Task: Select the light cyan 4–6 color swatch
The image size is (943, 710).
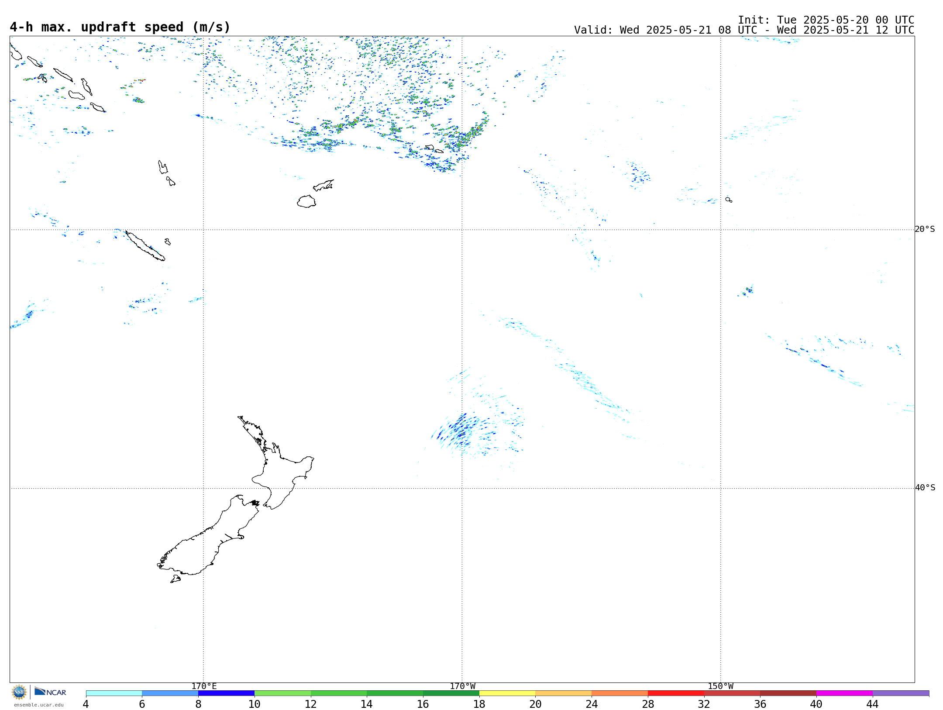Action: (x=114, y=693)
